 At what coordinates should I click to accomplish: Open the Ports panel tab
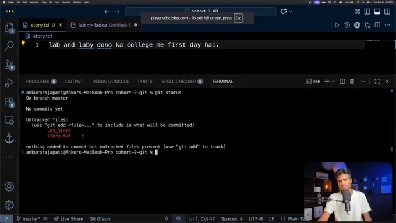coord(145,82)
